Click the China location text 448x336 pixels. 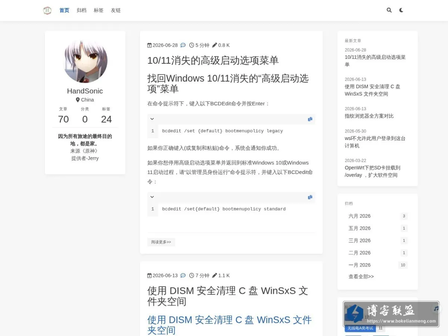pyautogui.click(x=87, y=100)
